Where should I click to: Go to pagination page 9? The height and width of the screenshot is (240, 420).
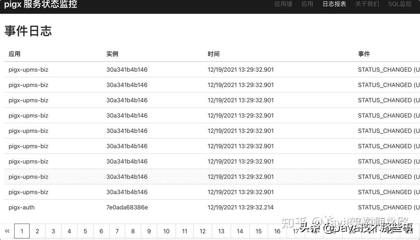coord(149,231)
